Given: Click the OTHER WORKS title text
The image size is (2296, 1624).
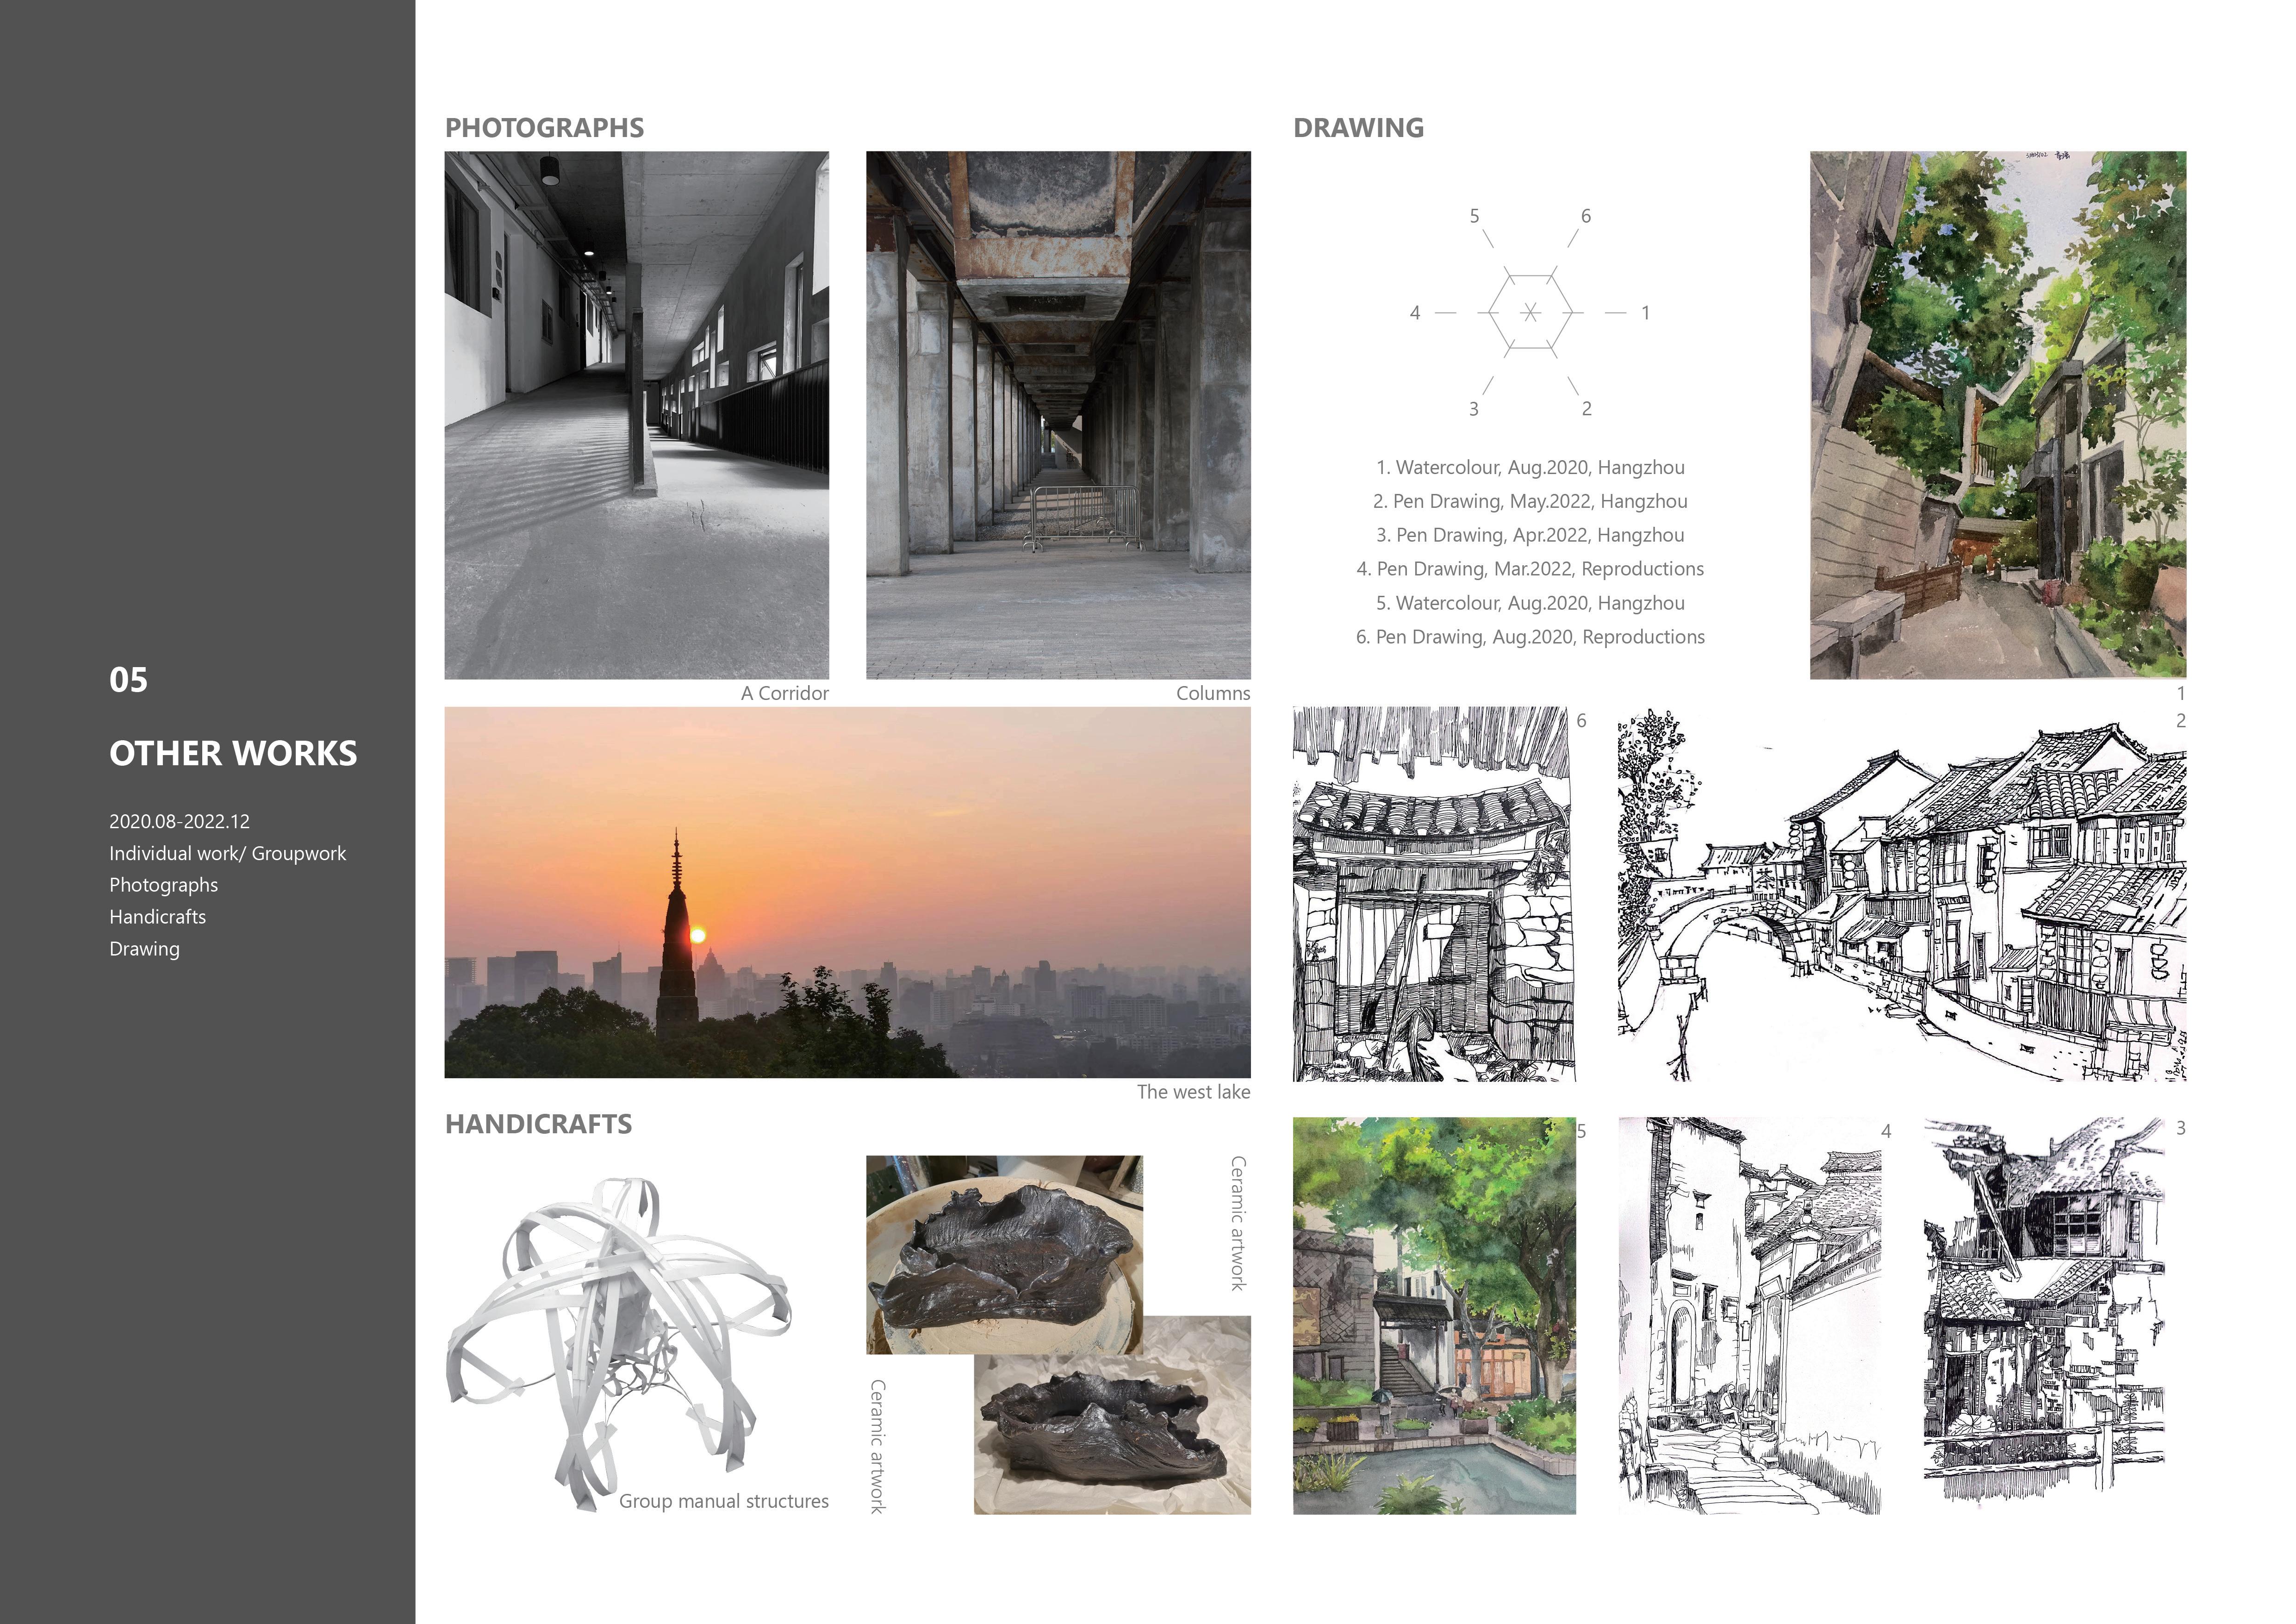Looking at the screenshot, I should point(233,753).
